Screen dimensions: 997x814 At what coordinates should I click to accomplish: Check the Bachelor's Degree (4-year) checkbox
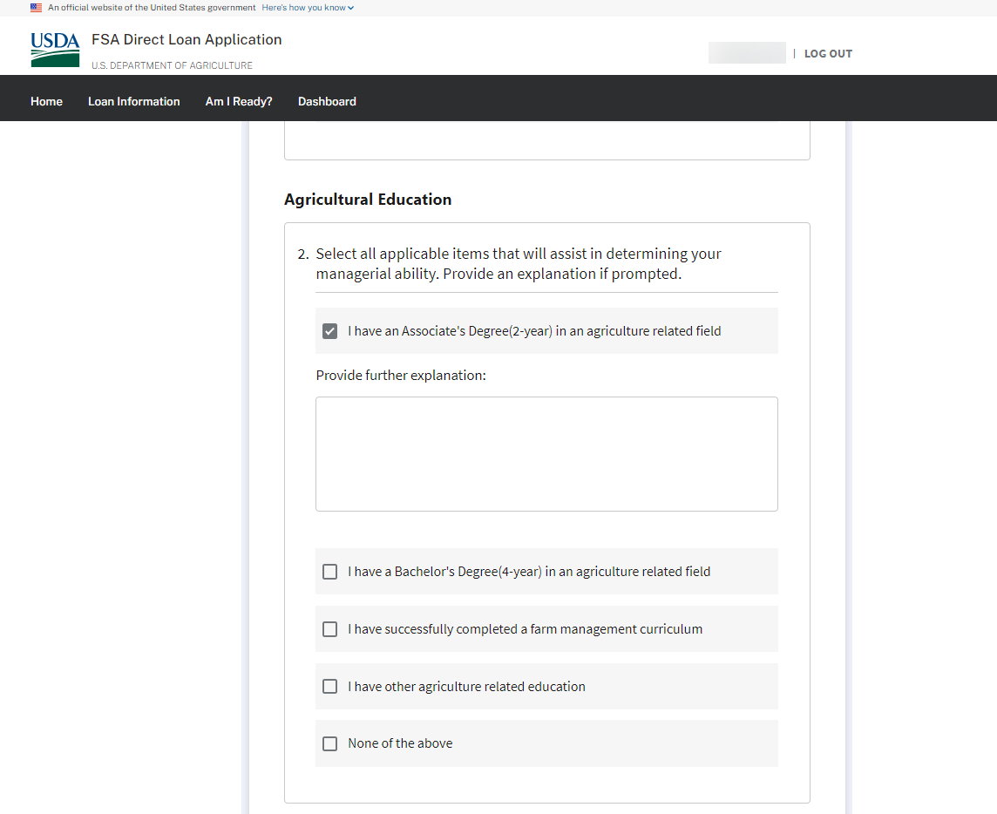click(x=329, y=572)
